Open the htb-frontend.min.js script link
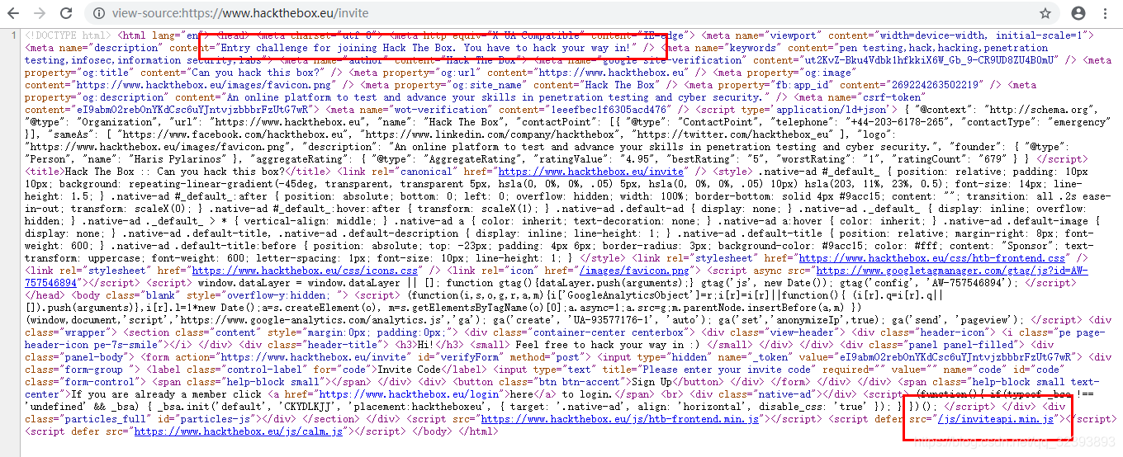 point(620,419)
